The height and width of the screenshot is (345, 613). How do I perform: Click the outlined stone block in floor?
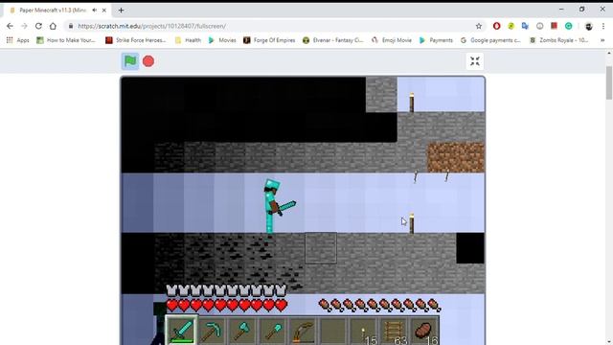coord(321,248)
